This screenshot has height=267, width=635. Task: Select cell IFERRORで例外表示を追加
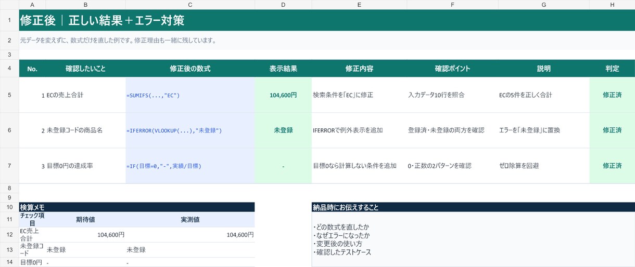359,130
